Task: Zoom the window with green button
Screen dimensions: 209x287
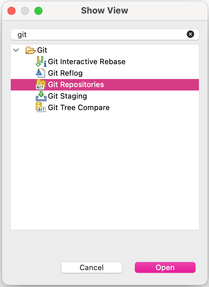Action: [38, 11]
